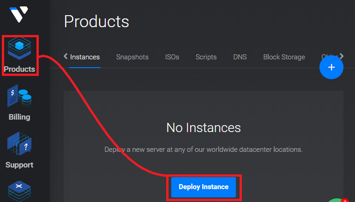355x202 pixels.
Task: Switch to the Scripts tab
Action: point(206,57)
